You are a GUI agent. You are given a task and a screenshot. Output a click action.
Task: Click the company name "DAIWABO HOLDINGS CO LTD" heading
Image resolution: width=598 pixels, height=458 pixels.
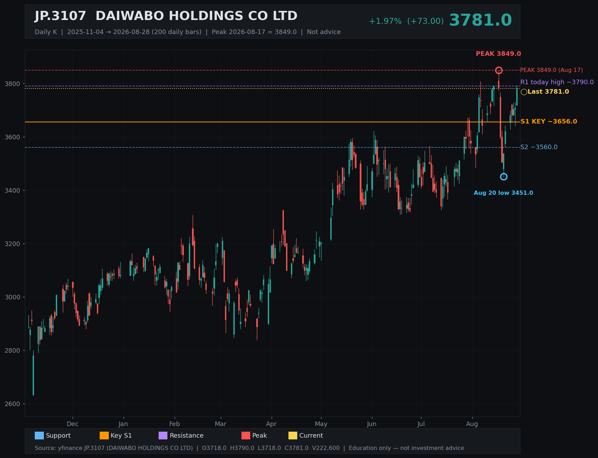click(x=197, y=16)
